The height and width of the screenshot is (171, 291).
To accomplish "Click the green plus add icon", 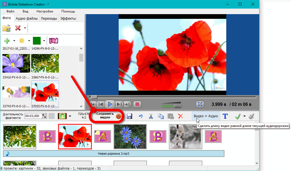I will (x=7, y=41).
